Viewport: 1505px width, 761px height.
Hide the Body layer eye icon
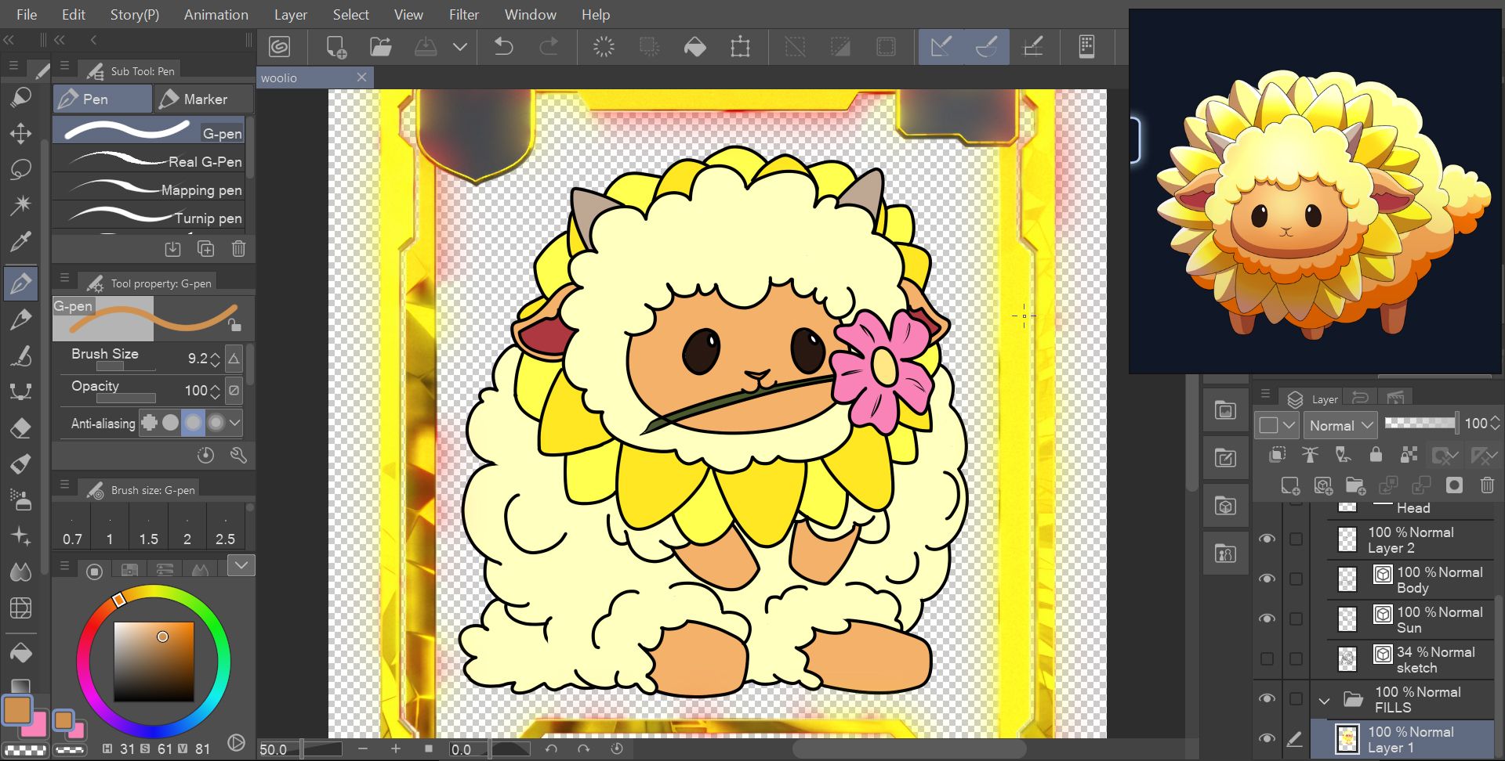[x=1267, y=579]
